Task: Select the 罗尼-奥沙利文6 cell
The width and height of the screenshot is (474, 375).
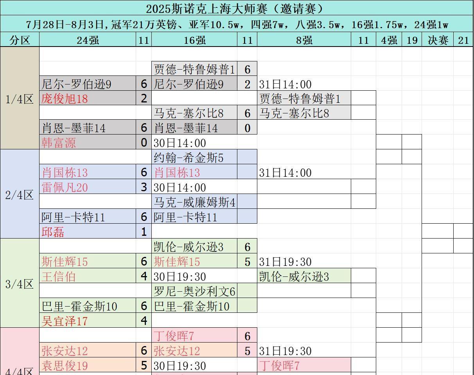Action: click(194, 291)
